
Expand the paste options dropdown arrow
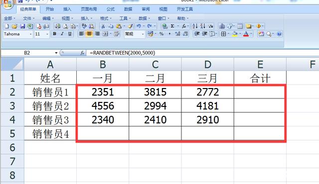click(124, 26)
